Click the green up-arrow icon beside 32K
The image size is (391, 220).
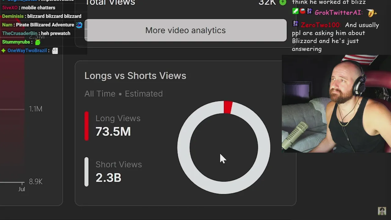(283, 2)
